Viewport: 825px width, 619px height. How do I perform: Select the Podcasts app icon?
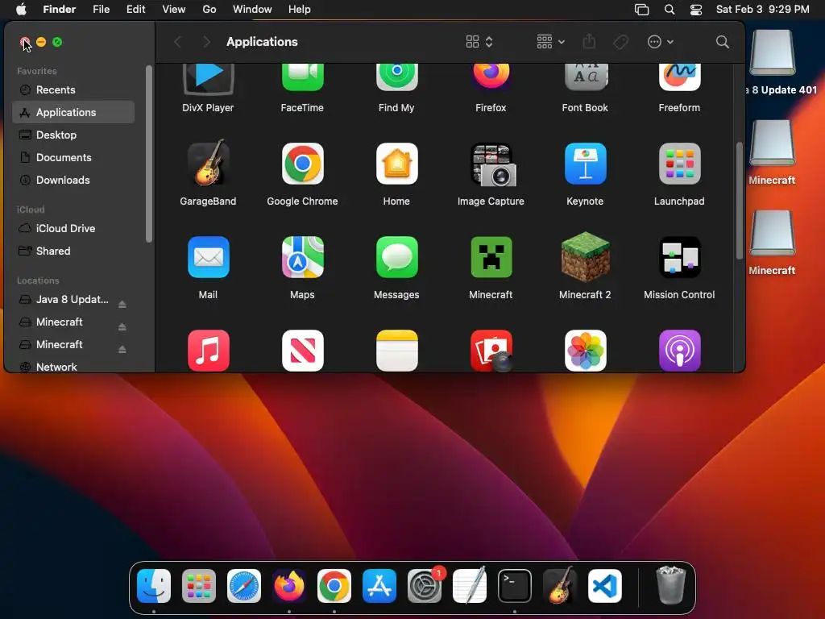pyautogui.click(x=679, y=351)
